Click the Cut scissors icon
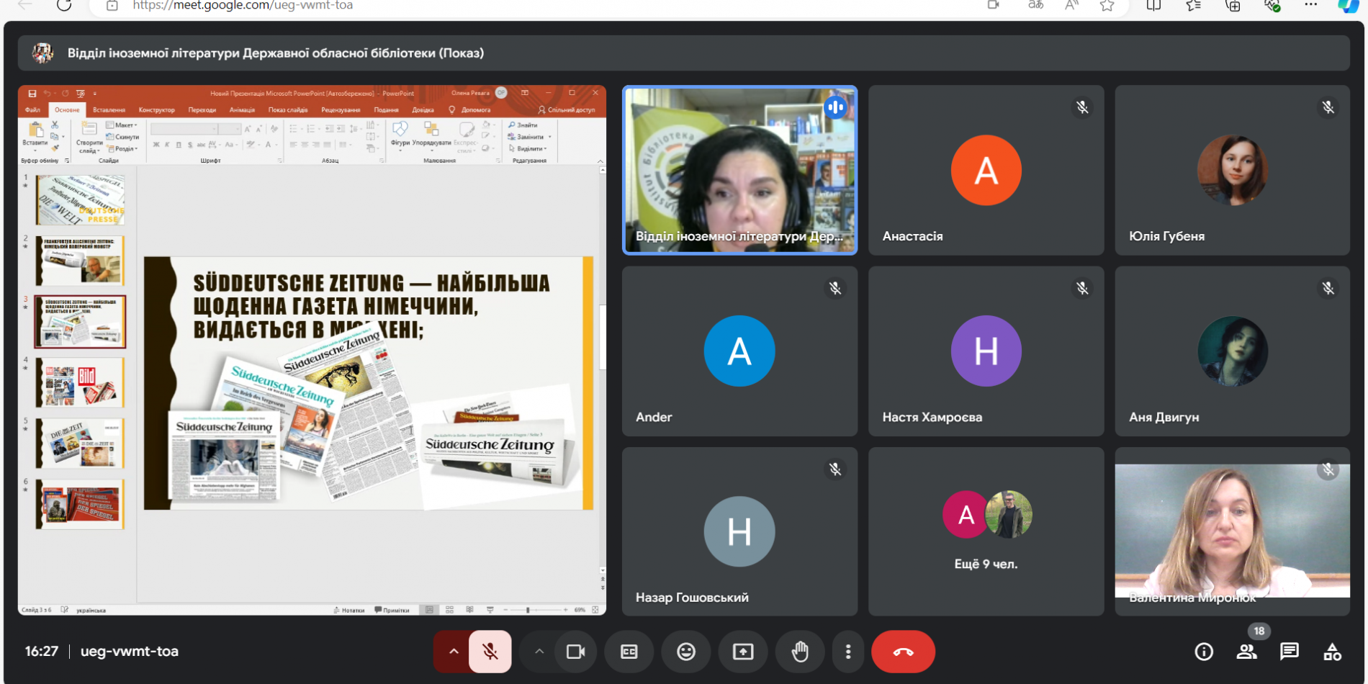The image size is (1368, 684). (55, 125)
